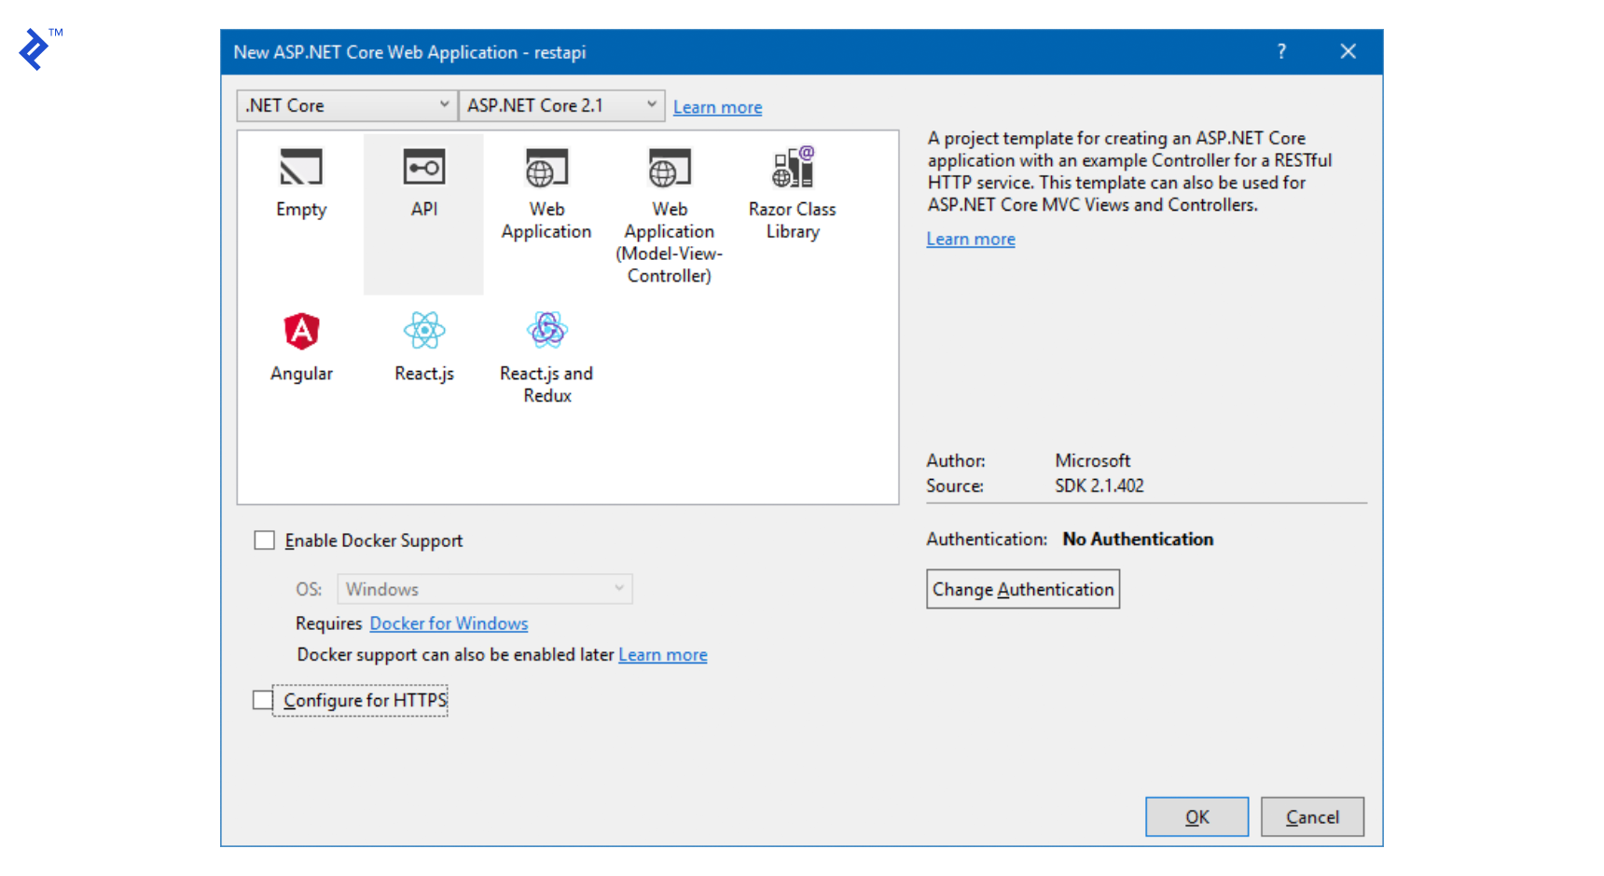Check Configure for HTTPS
Screen dimensions: 1604x876
(x=262, y=700)
